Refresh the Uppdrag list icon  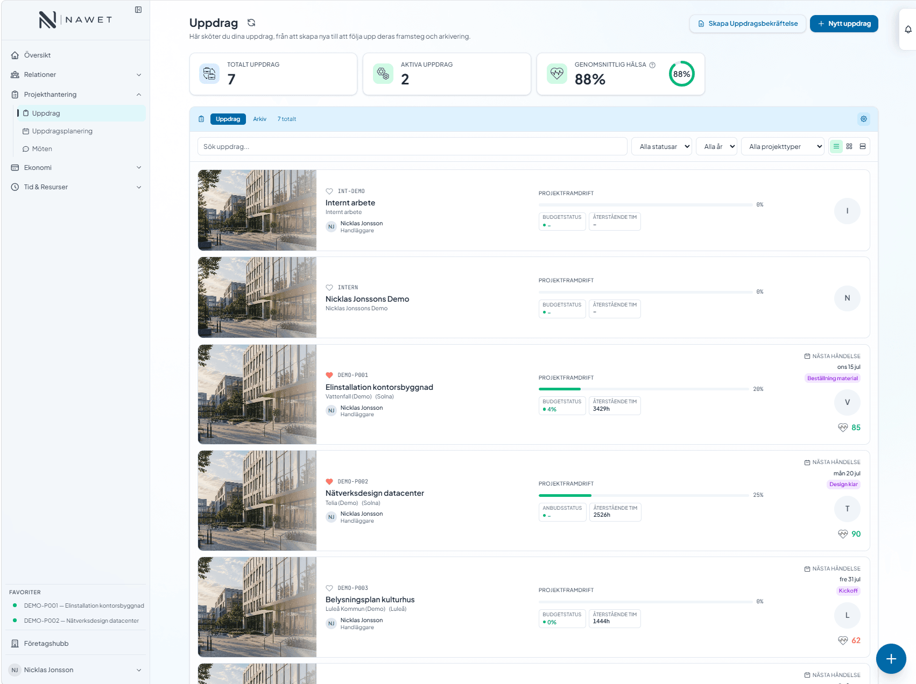251,23
